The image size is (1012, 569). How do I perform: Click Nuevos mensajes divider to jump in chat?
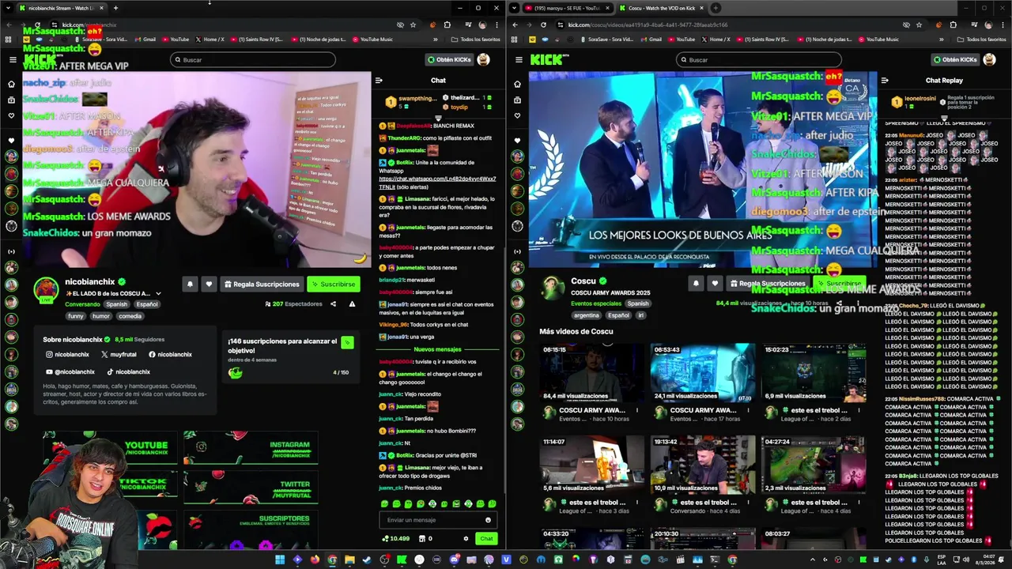(437, 349)
